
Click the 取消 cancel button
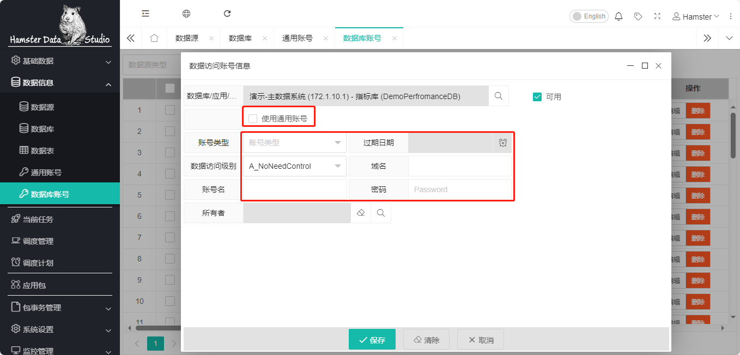click(x=481, y=340)
